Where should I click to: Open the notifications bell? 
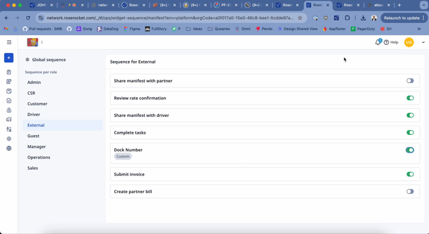pyautogui.click(x=378, y=42)
